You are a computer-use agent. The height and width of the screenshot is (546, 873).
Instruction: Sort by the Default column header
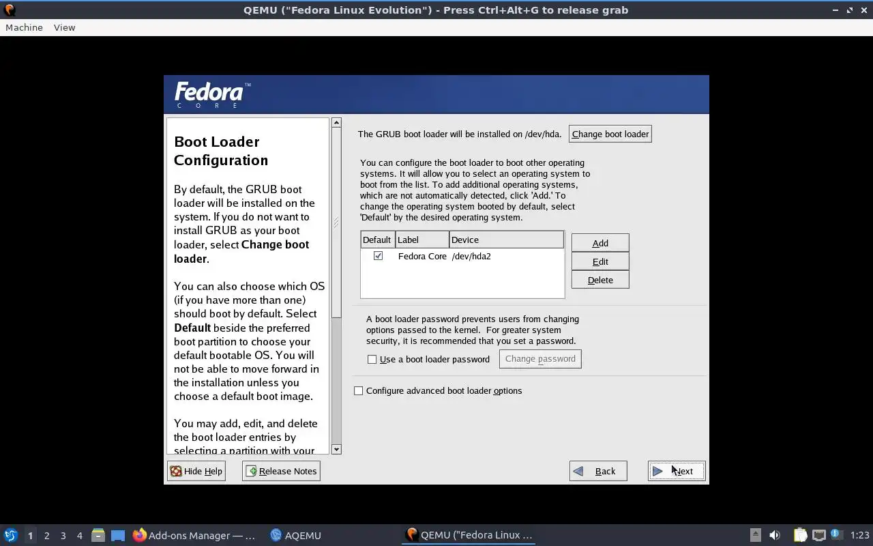click(378, 240)
